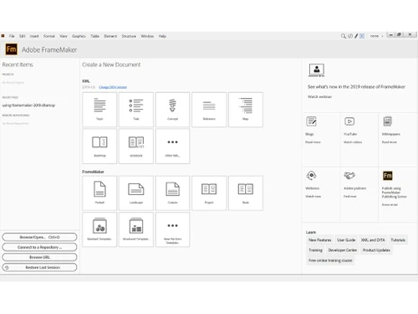Create a new Book
The image size is (418, 314).
246,193
